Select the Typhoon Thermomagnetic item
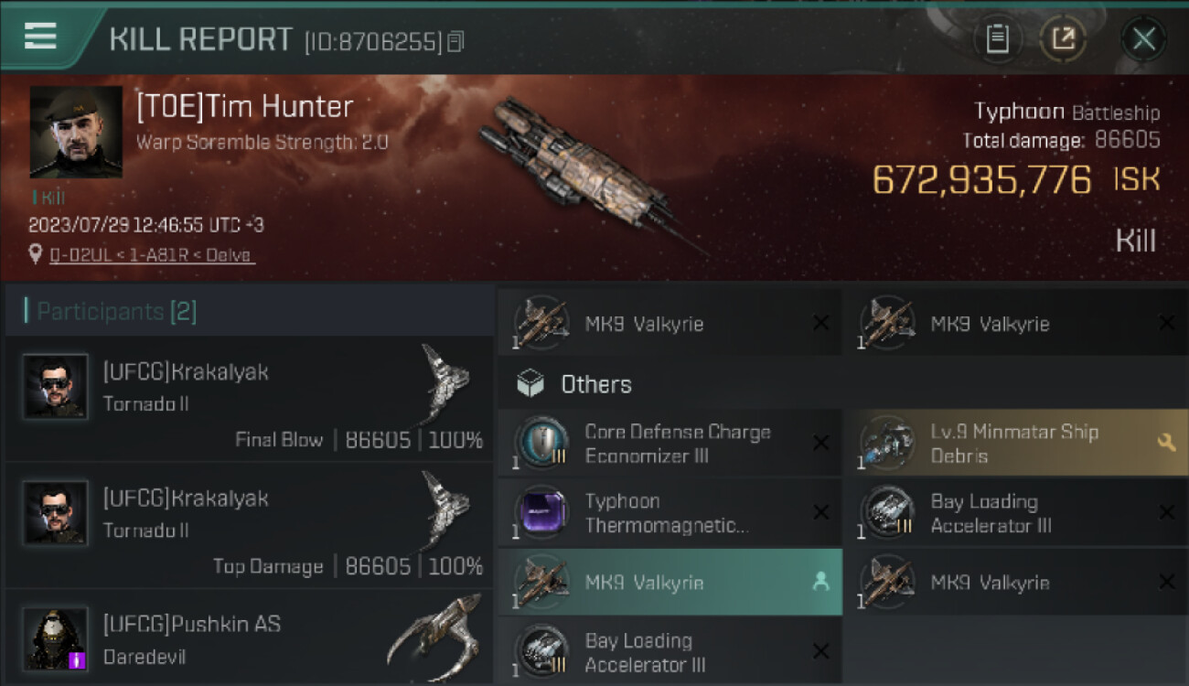Image resolution: width=1189 pixels, height=686 pixels. 668,513
